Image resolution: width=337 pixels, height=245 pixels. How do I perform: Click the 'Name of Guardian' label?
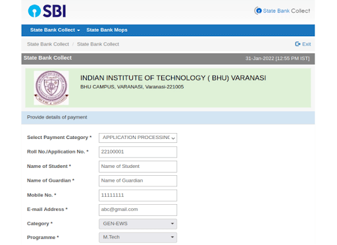pos(51,180)
